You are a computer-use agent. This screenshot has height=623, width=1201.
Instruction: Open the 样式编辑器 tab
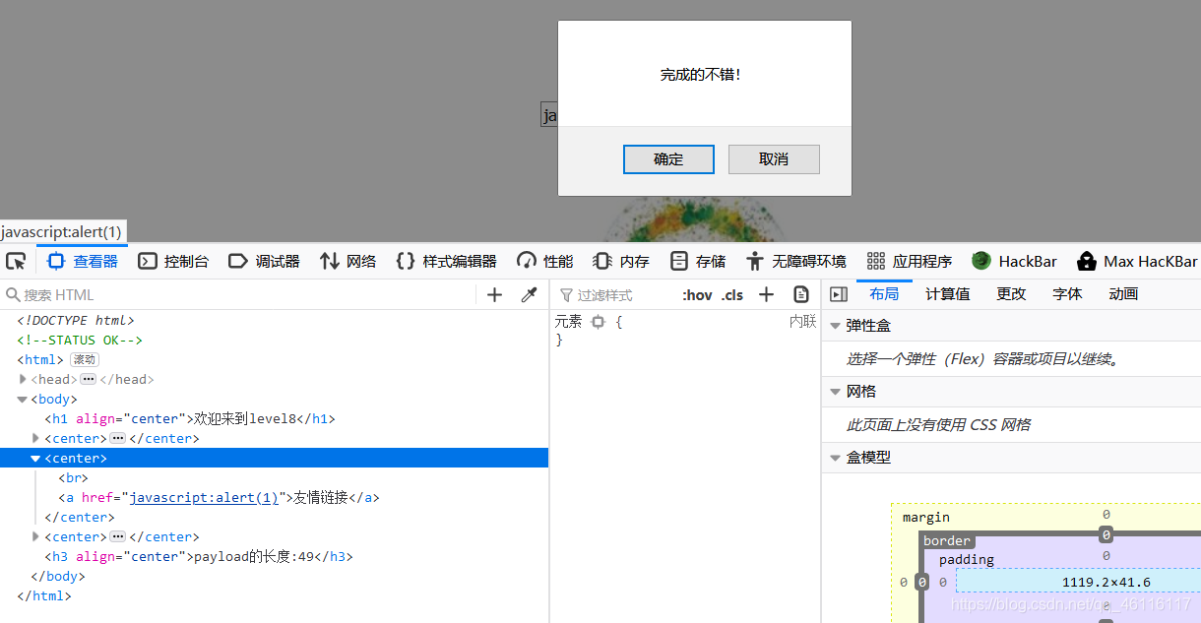pos(446,261)
